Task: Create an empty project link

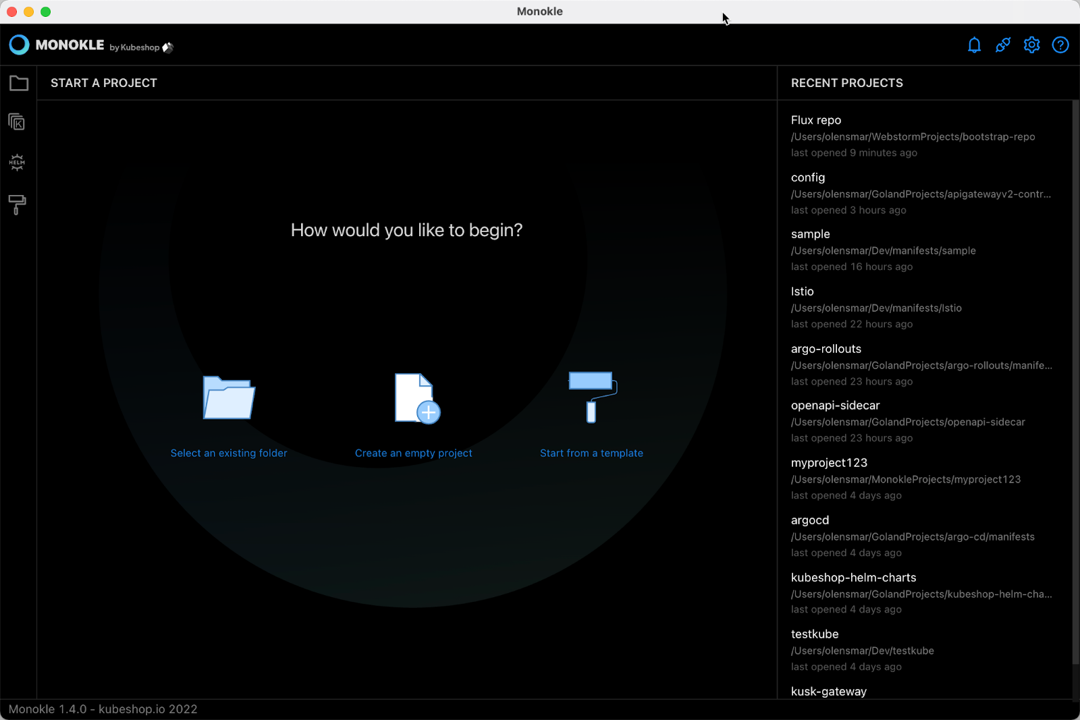Action: pyautogui.click(x=414, y=453)
